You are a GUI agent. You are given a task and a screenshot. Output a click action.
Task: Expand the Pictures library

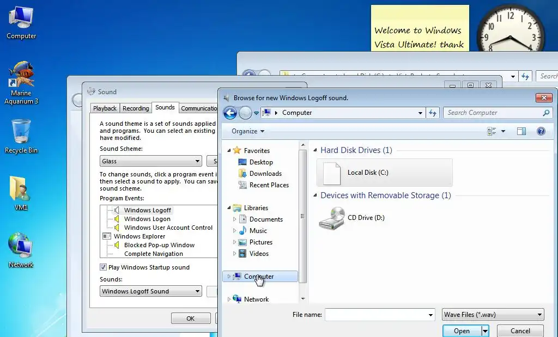click(x=234, y=242)
